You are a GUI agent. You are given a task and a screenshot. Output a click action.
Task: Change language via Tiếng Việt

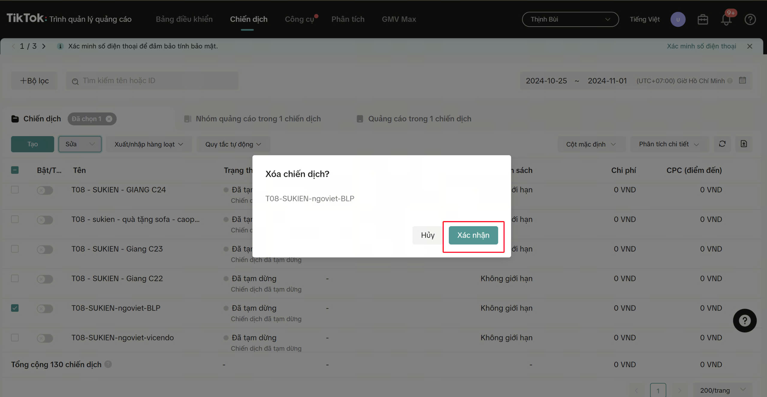[644, 19]
